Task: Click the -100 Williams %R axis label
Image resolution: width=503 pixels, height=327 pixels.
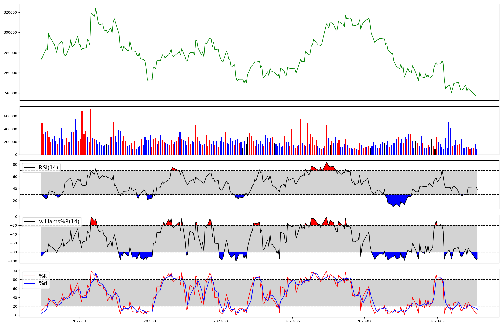Action: coord(12,261)
